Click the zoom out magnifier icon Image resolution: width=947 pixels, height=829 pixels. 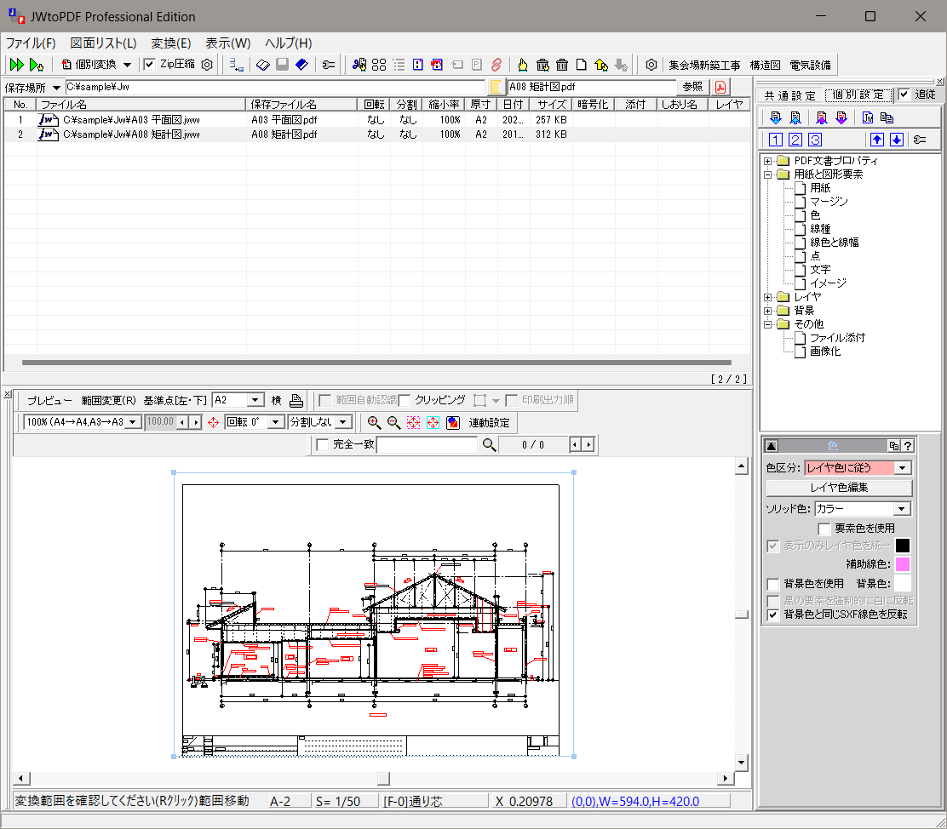[x=393, y=422]
